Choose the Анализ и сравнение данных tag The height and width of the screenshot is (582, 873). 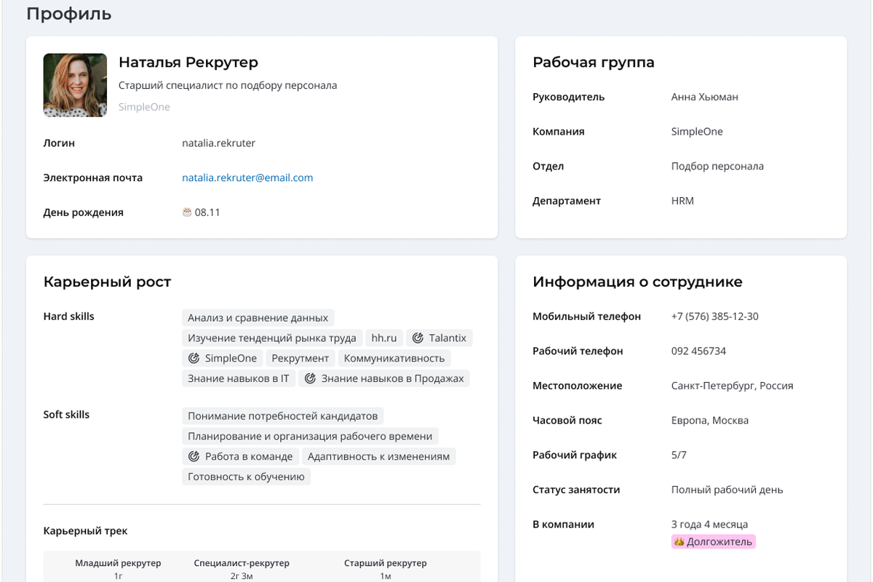258,317
